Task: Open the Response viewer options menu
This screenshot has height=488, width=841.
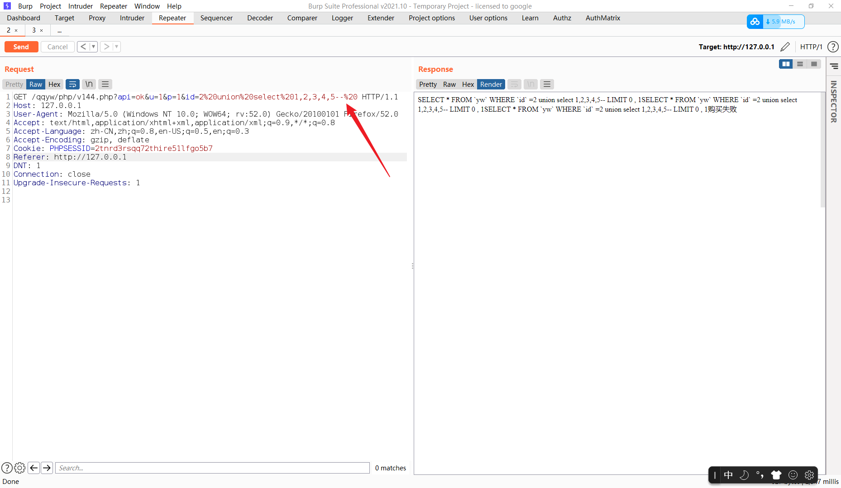Action: coord(547,84)
